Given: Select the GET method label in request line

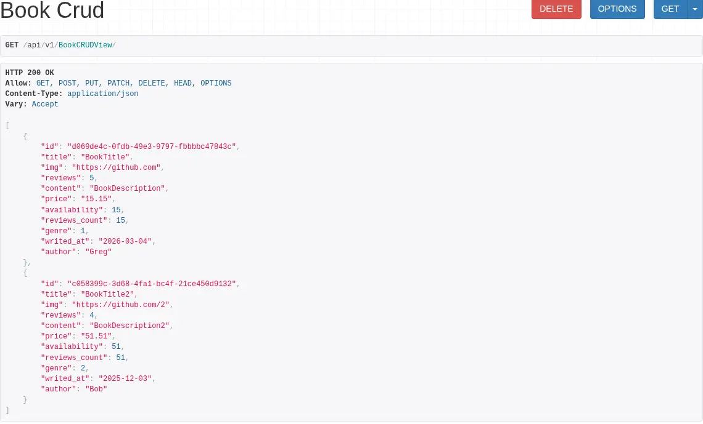Looking at the screenshot, I should pyautogui.click(x=12, y=45).
